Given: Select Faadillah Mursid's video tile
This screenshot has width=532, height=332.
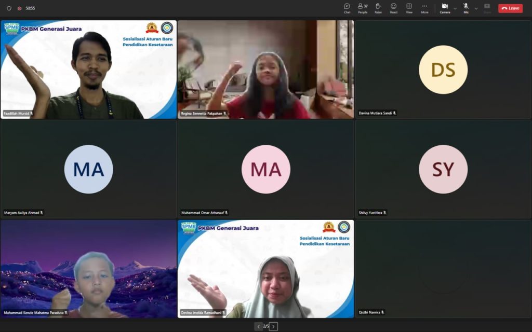Looking at the screenshot, I should coord(89,70).
